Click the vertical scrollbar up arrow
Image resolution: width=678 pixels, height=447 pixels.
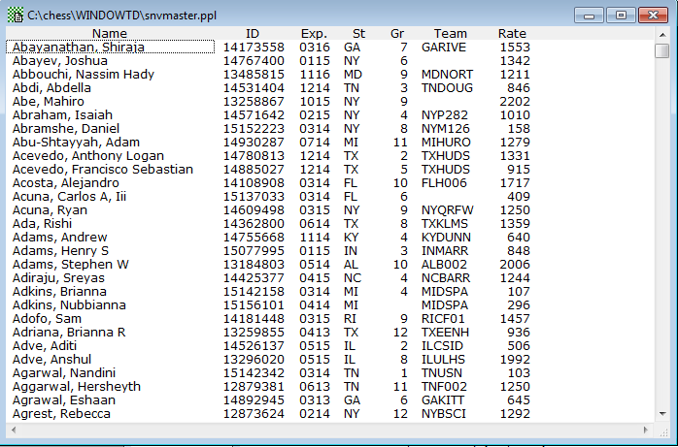[661, 35]
